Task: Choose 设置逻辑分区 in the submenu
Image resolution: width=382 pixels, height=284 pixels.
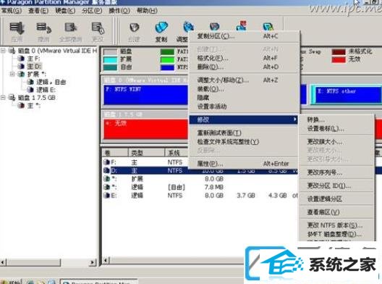Action: click(336, 199)
